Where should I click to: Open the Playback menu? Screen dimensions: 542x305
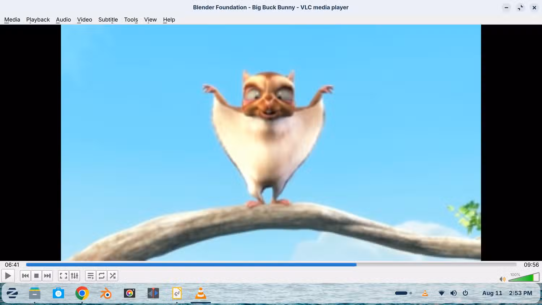tap(38, 20)
